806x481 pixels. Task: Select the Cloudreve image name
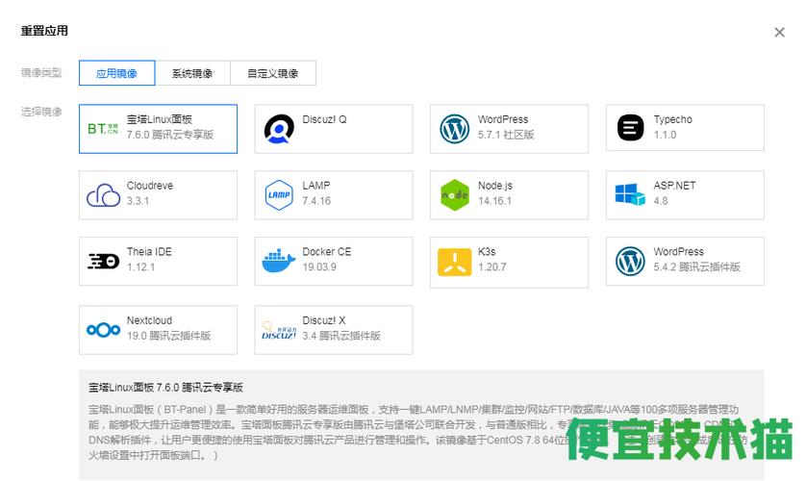point(150,186)
